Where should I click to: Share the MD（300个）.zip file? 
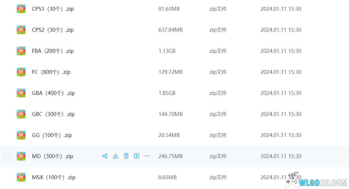(x=105, y=156)
